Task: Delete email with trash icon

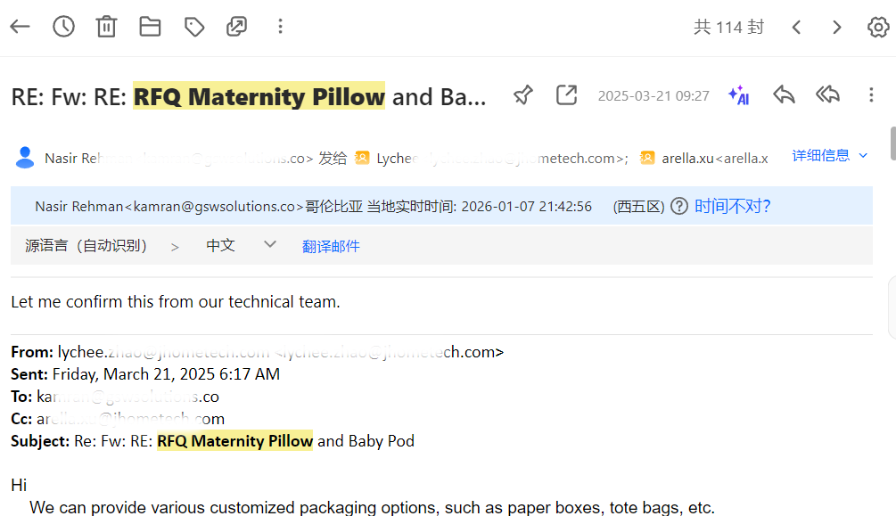Action: pos(106,27)
